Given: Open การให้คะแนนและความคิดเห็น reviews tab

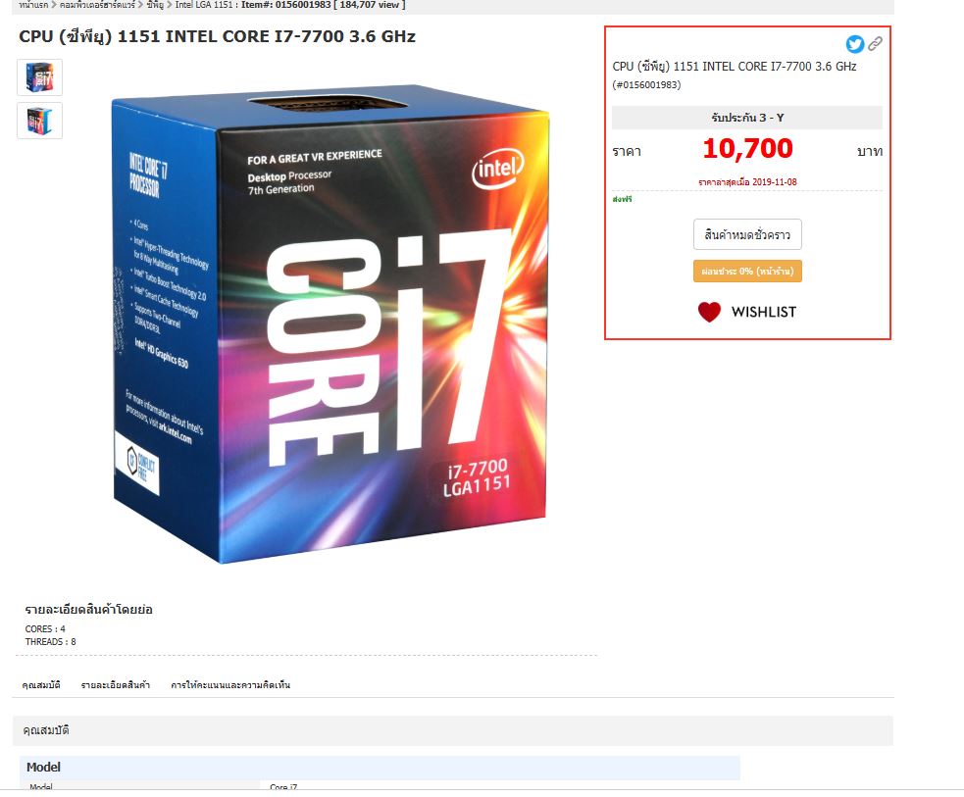Looking at the screenshot, I should click(x=230, y=684).
